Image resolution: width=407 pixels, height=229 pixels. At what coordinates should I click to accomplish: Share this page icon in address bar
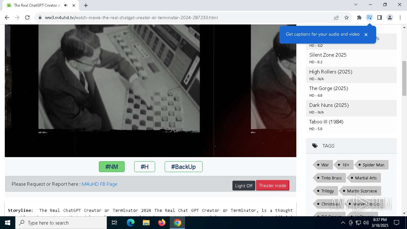(x=336, y=17)
